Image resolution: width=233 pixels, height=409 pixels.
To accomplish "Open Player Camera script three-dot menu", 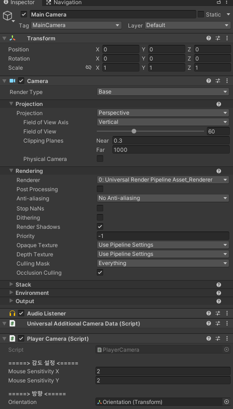I will (x=227, y=338).
